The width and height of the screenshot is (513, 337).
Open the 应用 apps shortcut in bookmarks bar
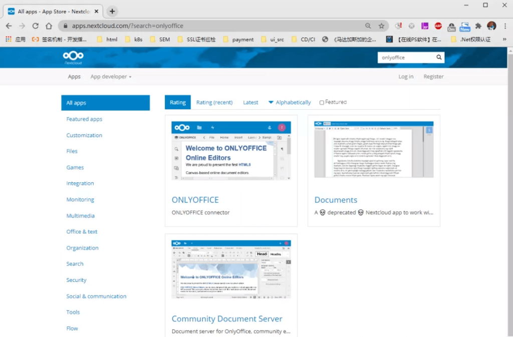tap(16, 40)
